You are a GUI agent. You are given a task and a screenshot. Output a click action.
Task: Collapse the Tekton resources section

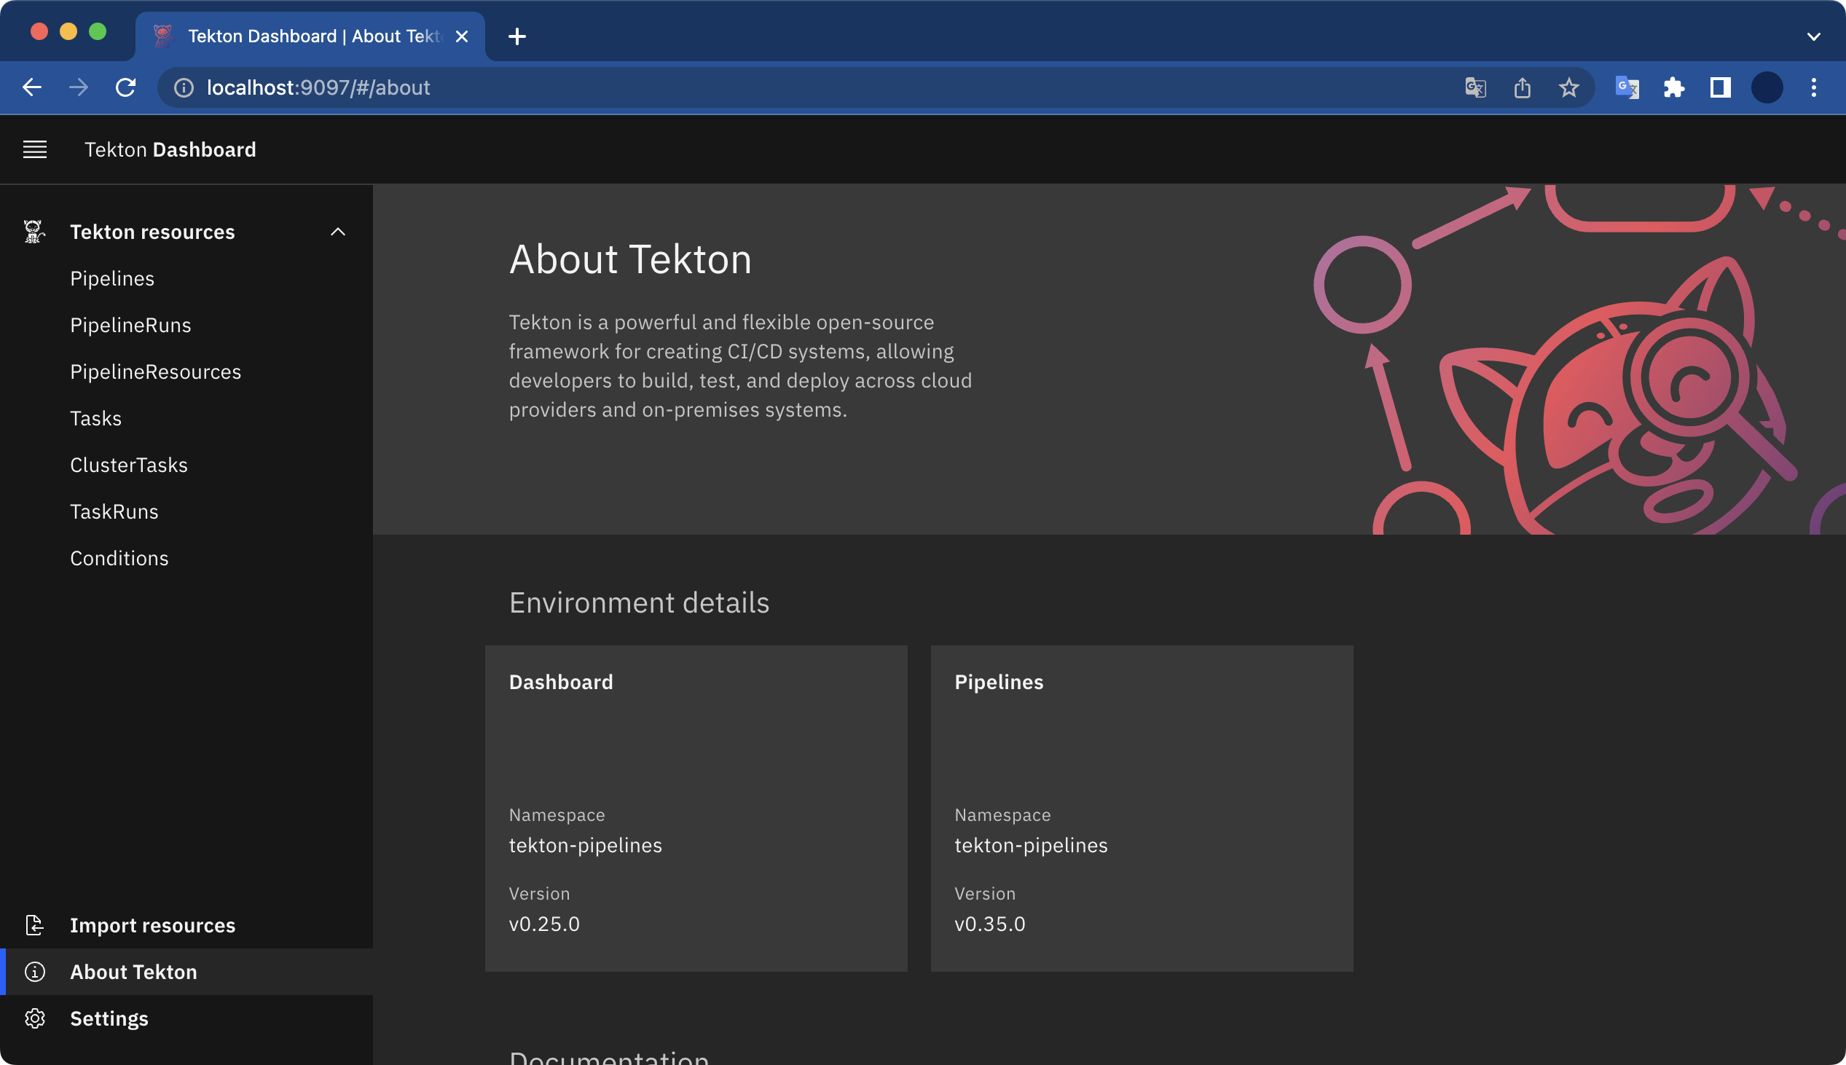click(x=339, y=231)
